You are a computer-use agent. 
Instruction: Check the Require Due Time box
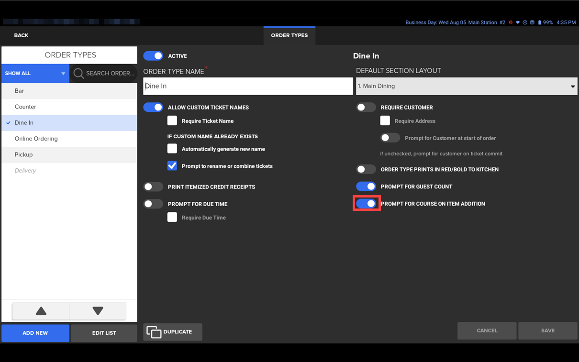tap(172, 217)
